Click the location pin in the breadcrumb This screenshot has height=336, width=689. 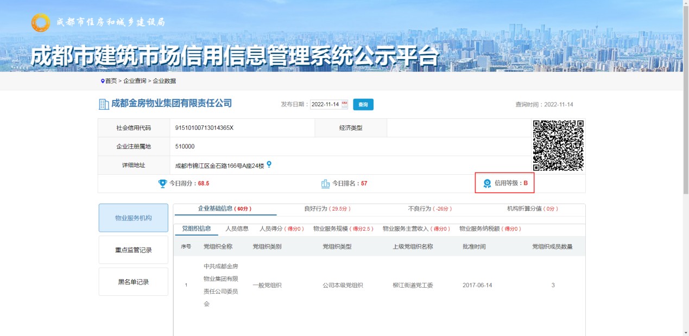(102, 81)
